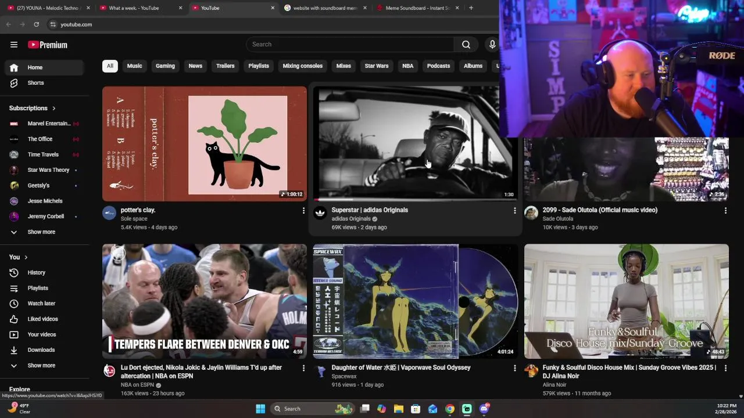Open options menu for Daughter of Water video
This screenshot has width=744, height=418.
click(x=514, y=368)
